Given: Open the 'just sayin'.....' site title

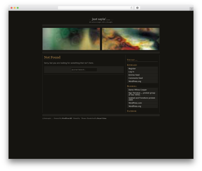Looking at the screenshot, I should [101, 19].
